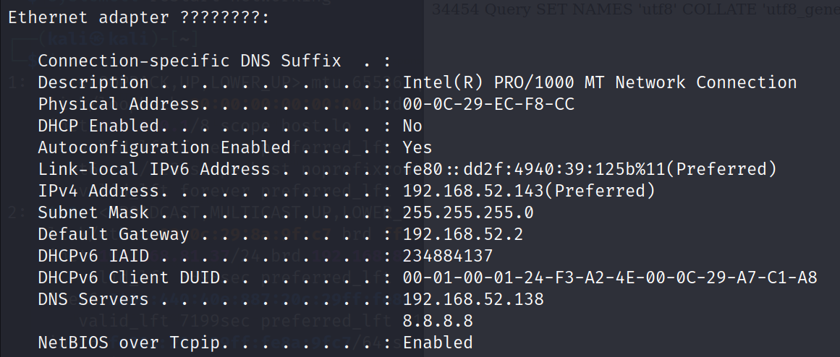The width and height of the screenshot is (840, 357).
Task: Click the Physical Address label text
Action: click(119, 104)
